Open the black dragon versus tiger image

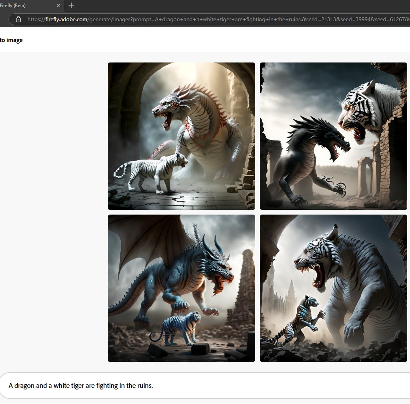(333, 136)
